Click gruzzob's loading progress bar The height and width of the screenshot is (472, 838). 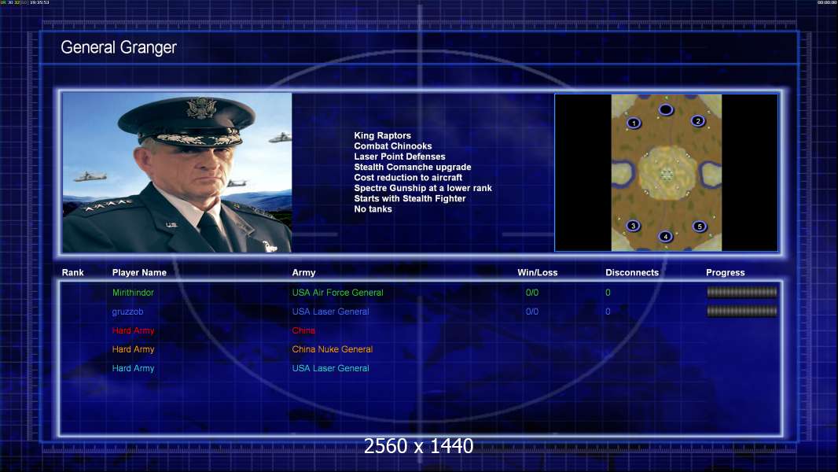point(742,311)
